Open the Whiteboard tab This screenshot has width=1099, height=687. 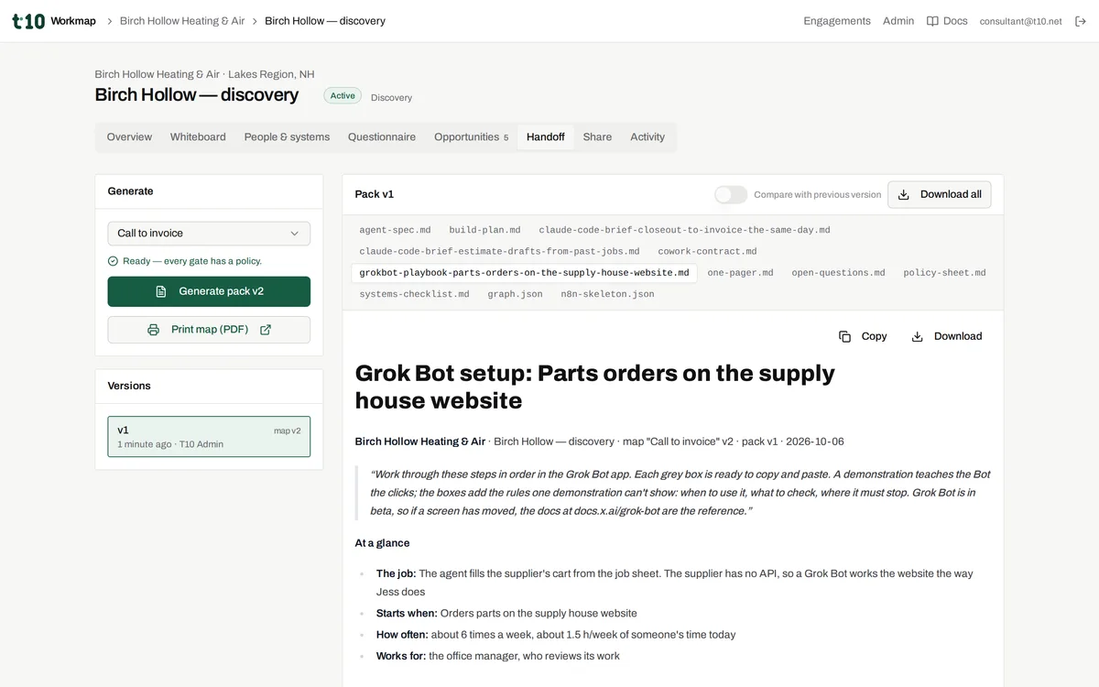coord(198,137)
